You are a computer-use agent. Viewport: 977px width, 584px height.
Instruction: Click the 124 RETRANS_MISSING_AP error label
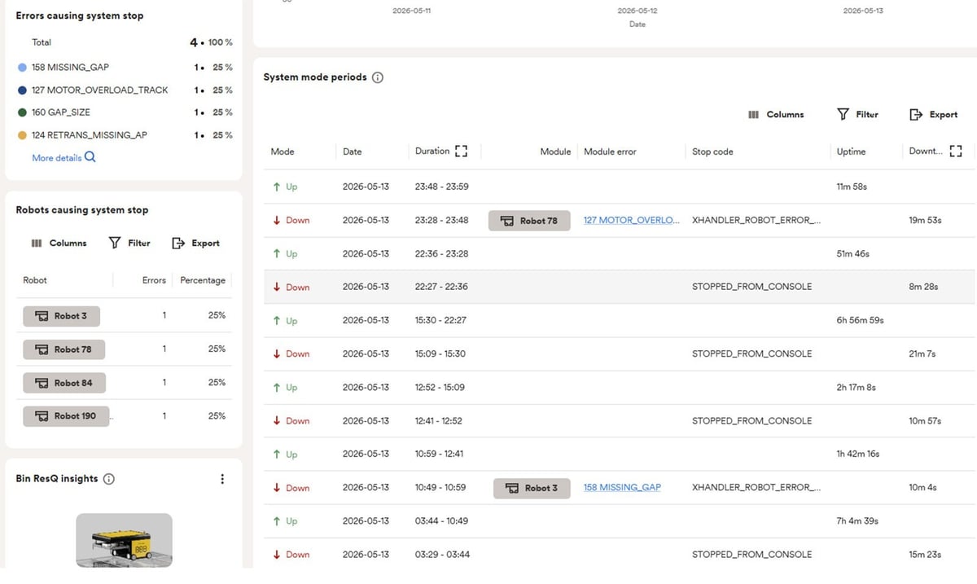click(x=90, y=135)
